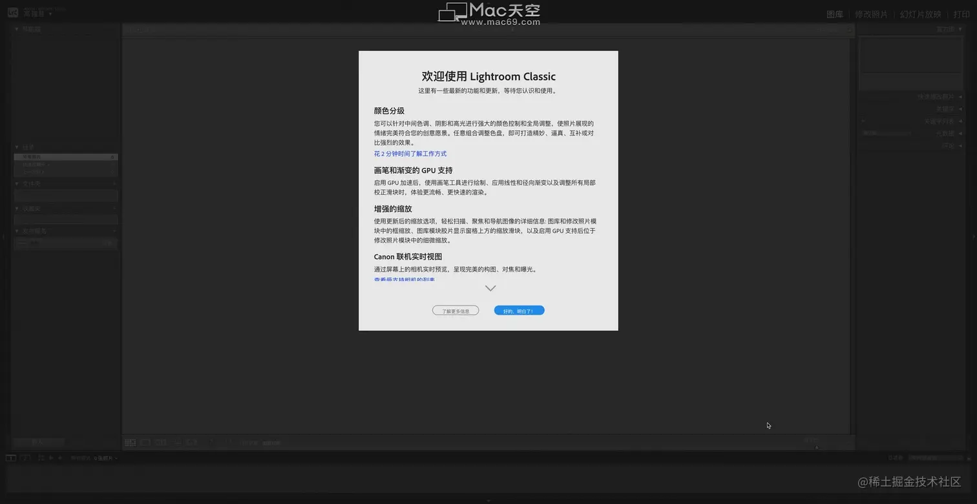Select the 所有照片 catalog row

[x=66, y=157]
